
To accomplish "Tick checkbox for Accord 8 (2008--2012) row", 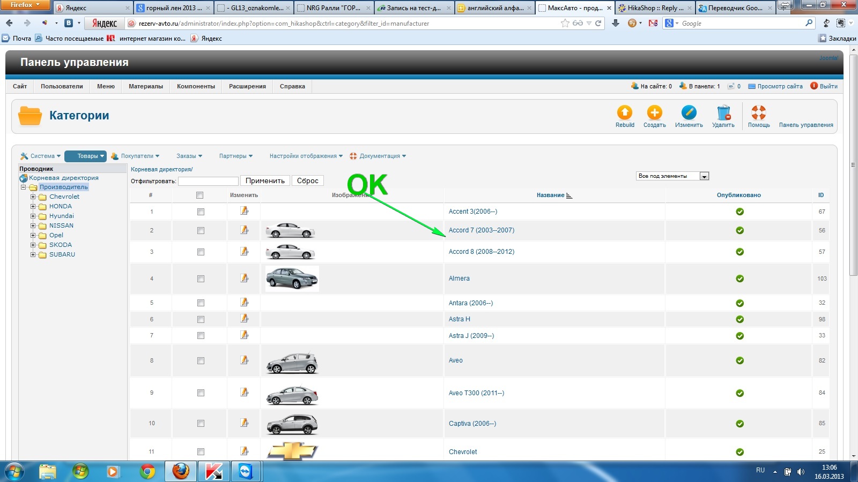I will tap(201, 252).
